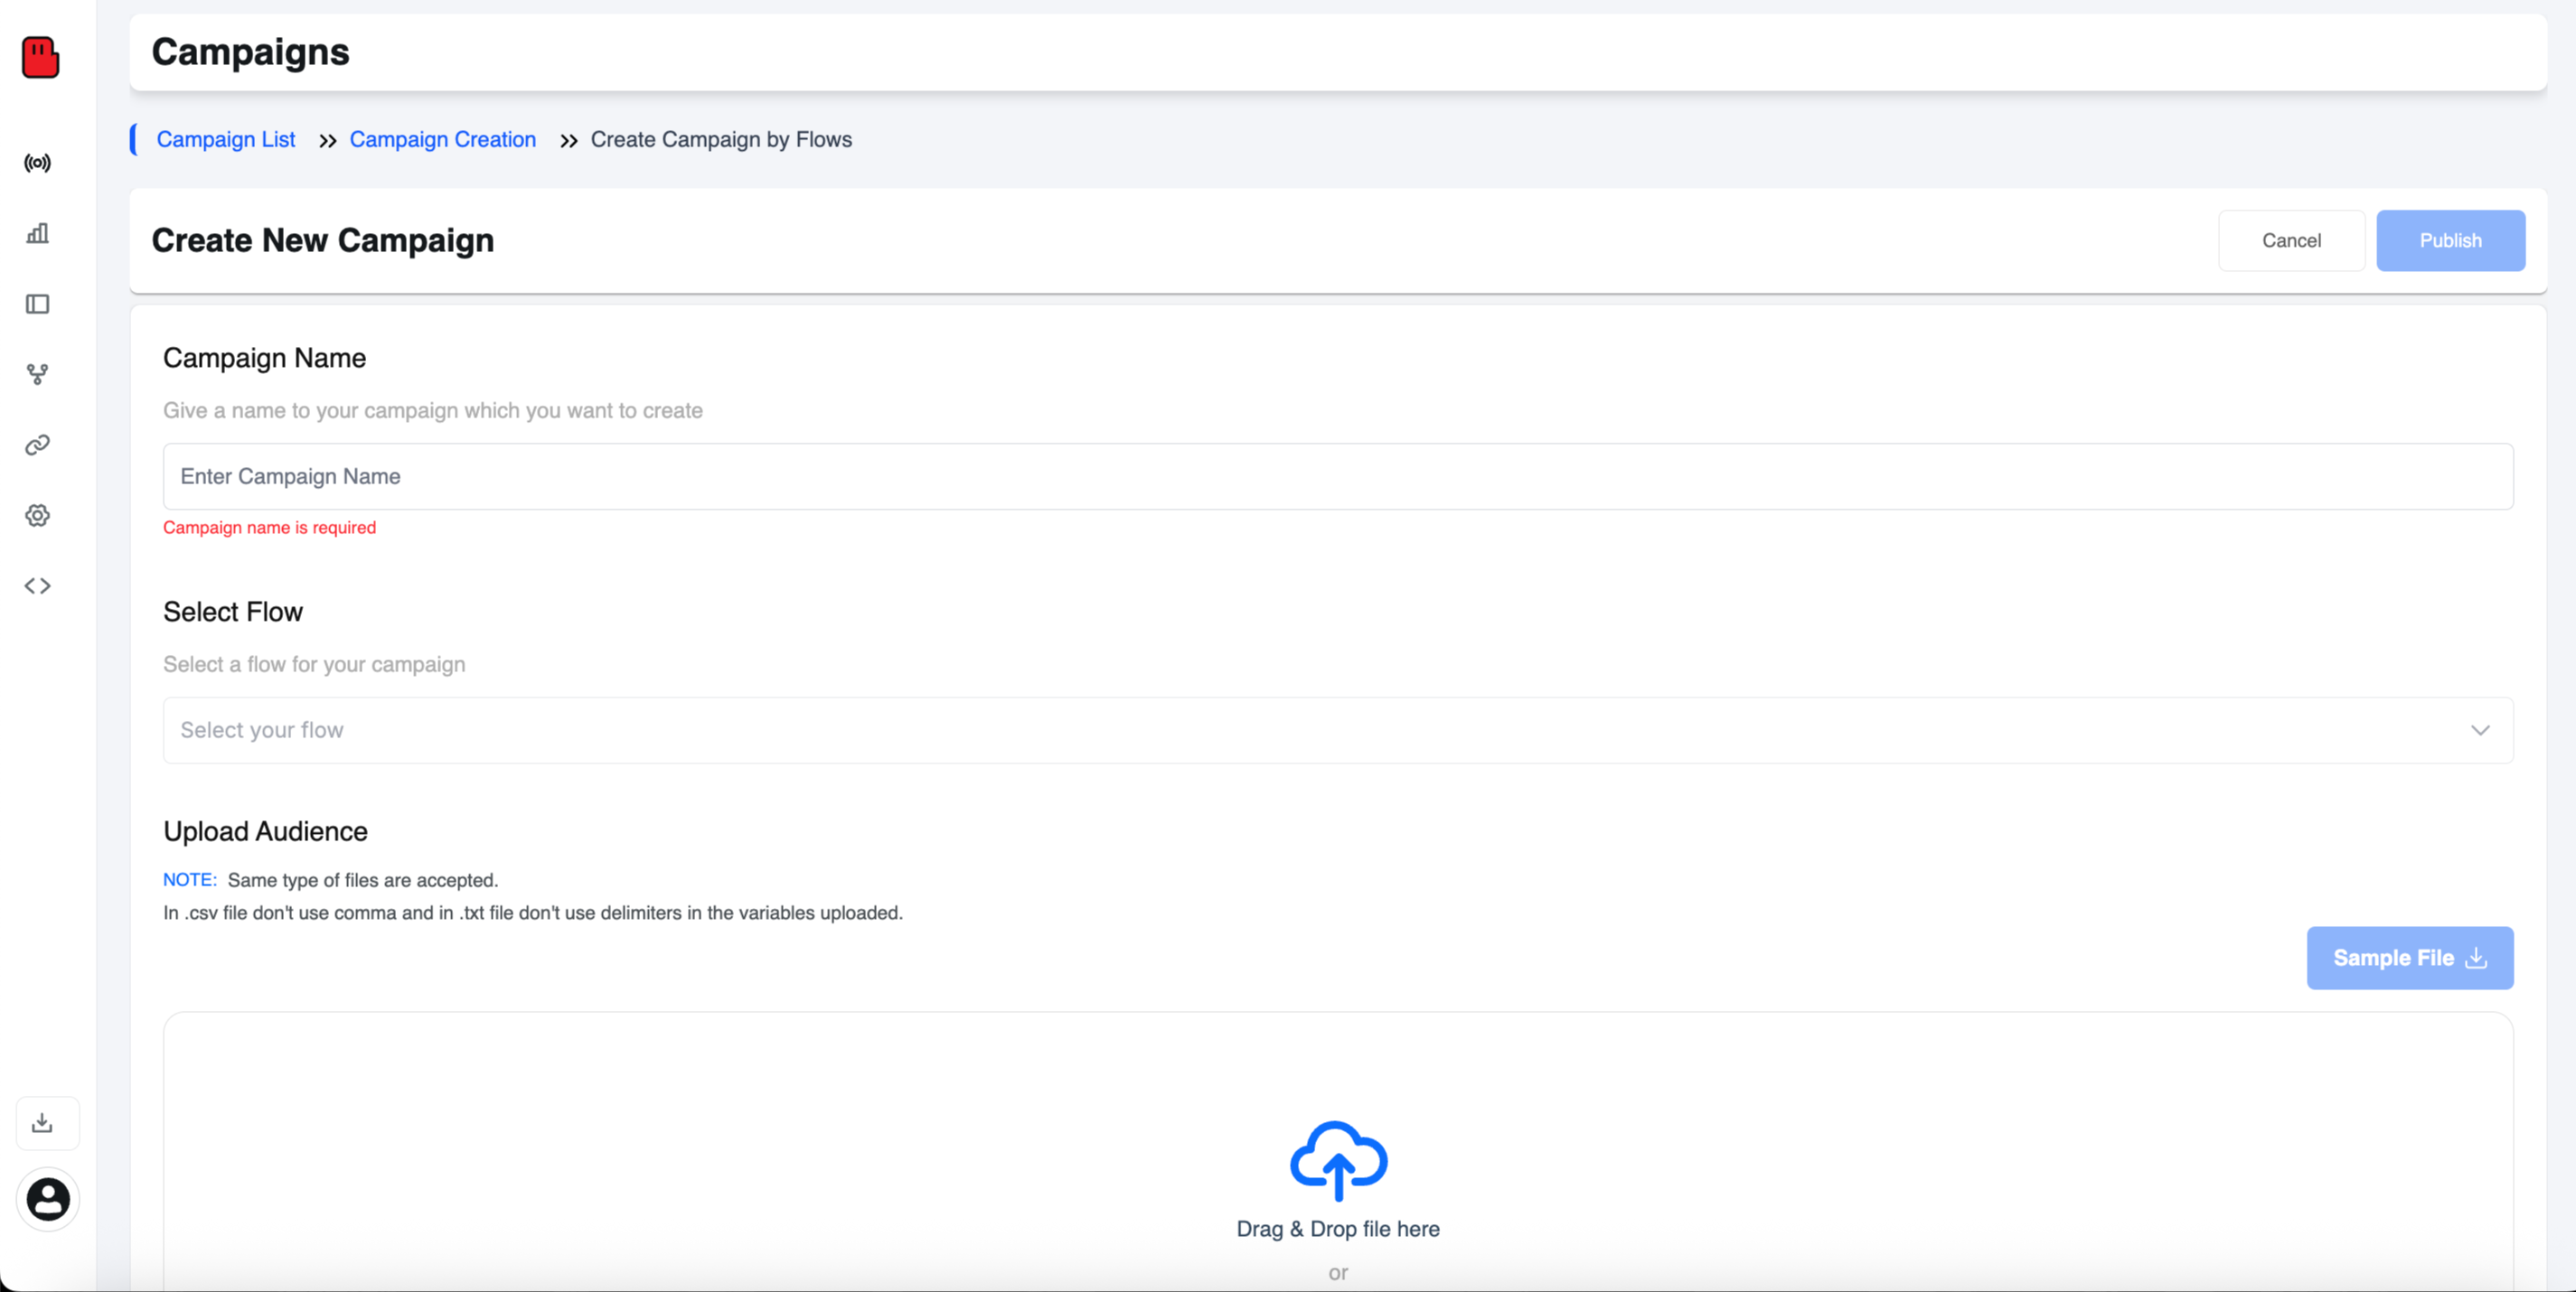Open the Select your flow dropdown
2576x1292 pixels.
[x=1338, y=730]
